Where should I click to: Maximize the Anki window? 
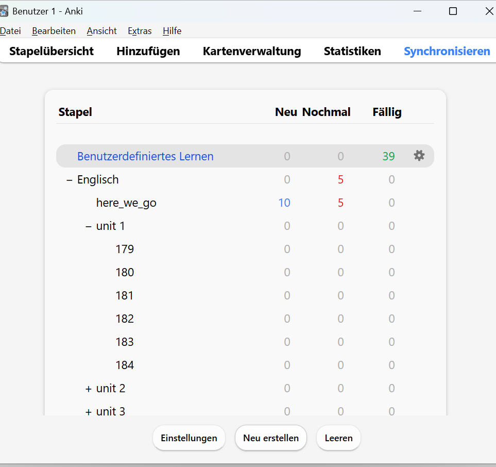tap(453, 11)
